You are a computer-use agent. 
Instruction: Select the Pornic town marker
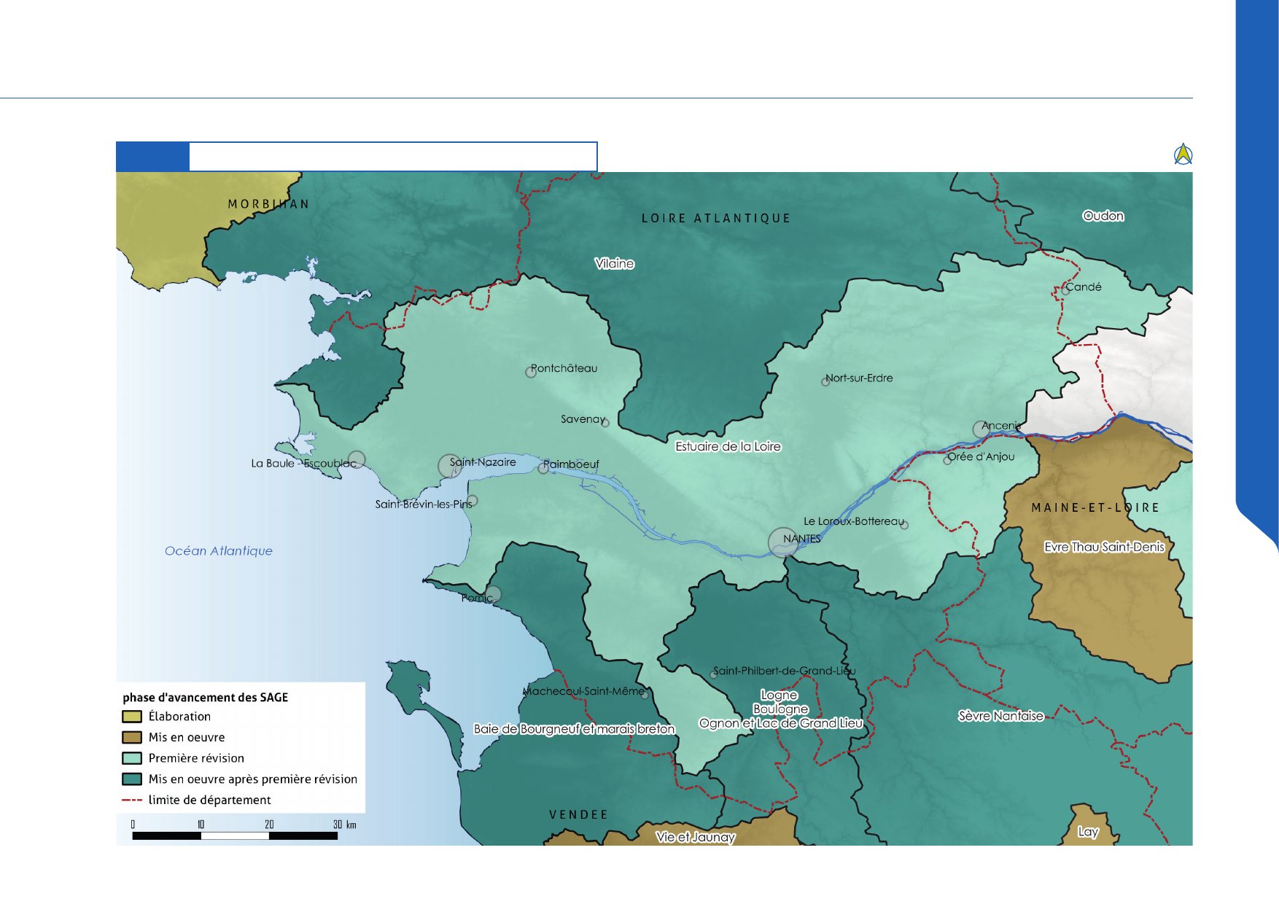click(x=493, y=594)
